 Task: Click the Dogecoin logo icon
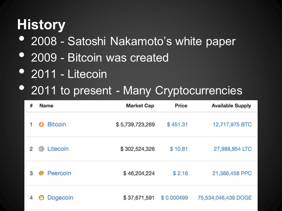click(x=41, y=198)
